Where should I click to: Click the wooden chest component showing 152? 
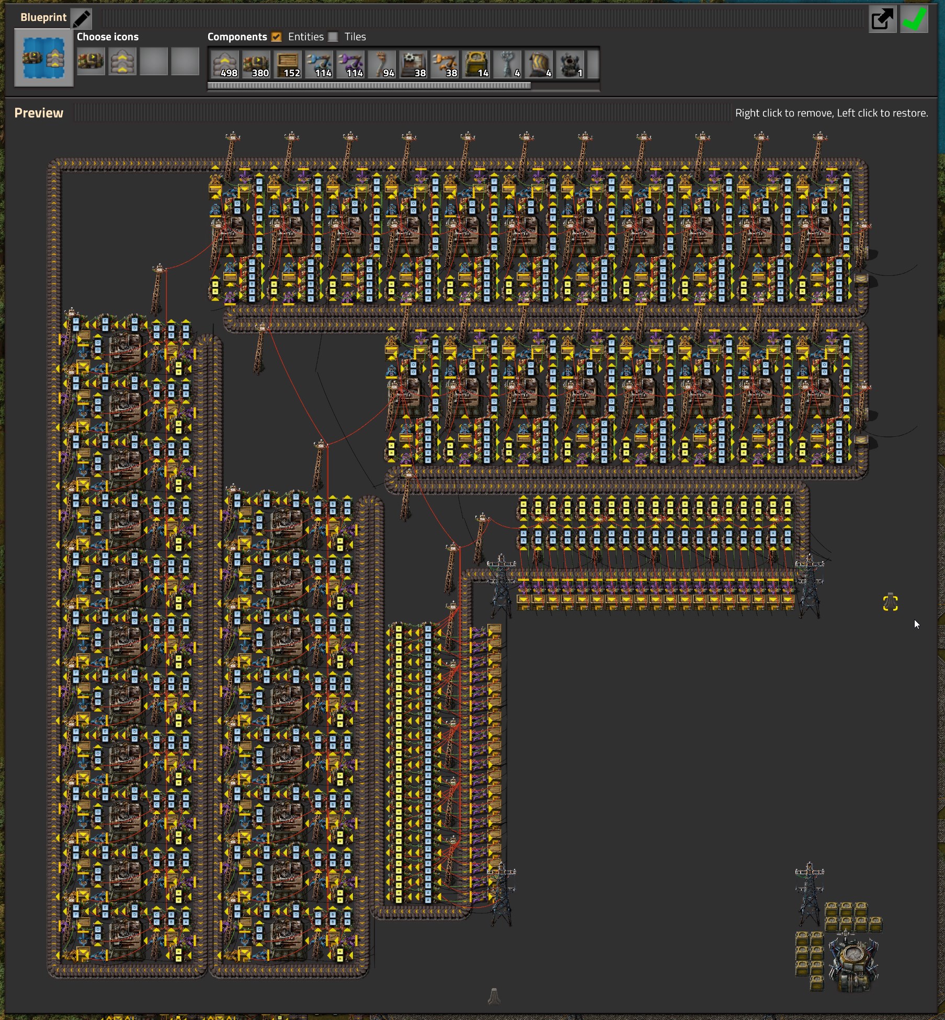288,64
